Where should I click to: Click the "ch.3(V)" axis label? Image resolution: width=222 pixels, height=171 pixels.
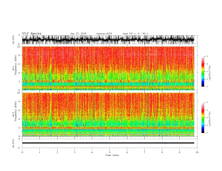(x=13, y=143)
